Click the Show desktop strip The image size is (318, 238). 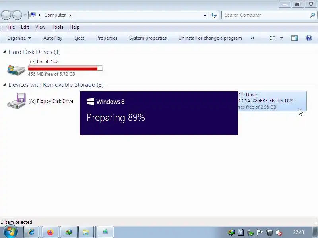[x=316, y=232]
